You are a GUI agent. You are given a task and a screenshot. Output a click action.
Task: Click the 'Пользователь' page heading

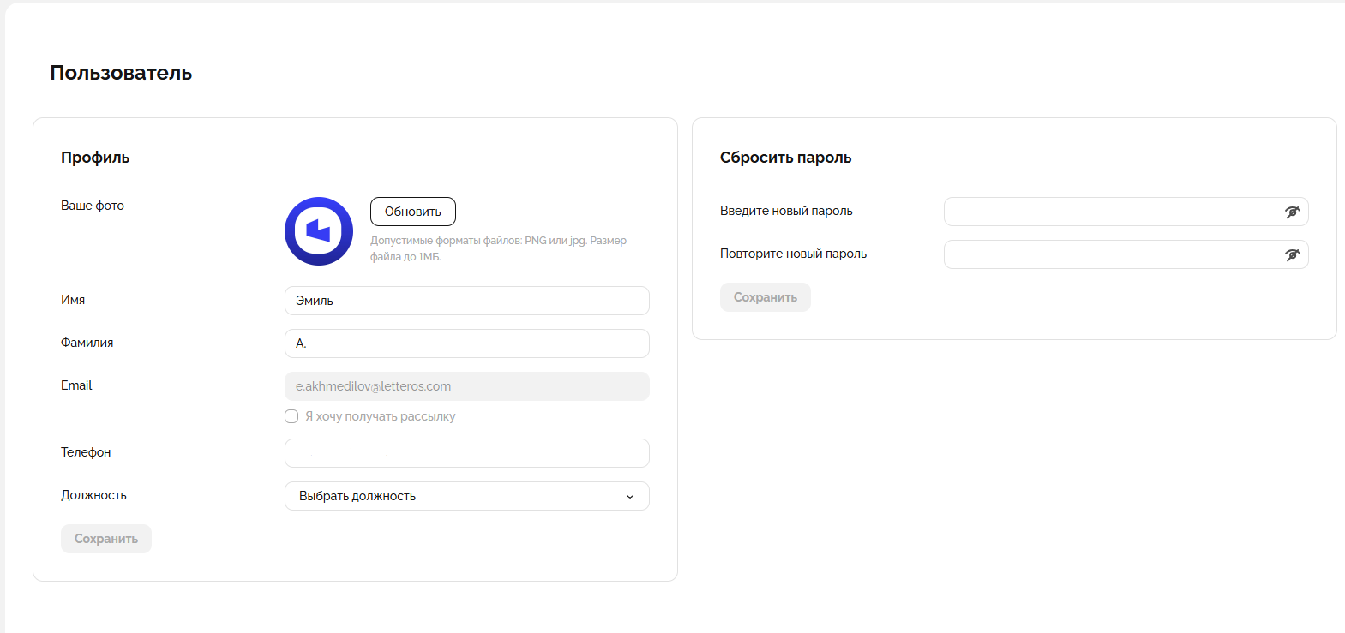tap(121, 73)
